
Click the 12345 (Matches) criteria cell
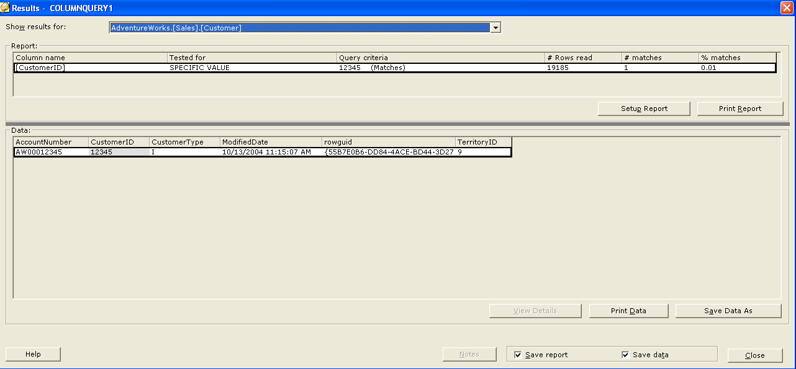pos(441,68)
